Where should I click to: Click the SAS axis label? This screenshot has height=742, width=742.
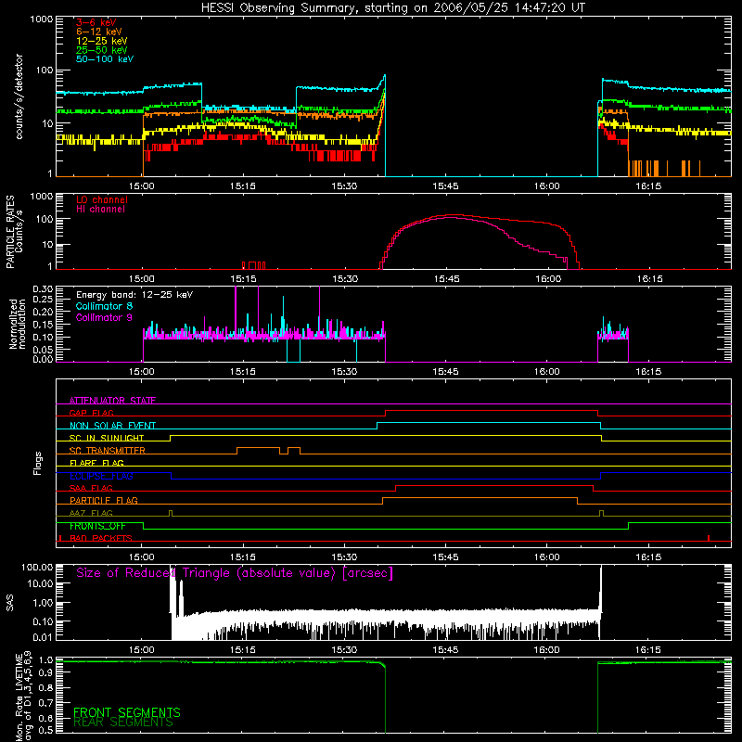point(10,603)
